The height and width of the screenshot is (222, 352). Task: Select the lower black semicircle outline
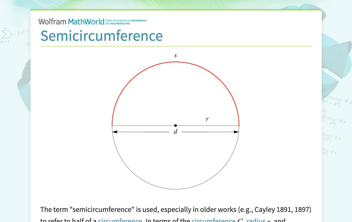(x=175, y=189)
